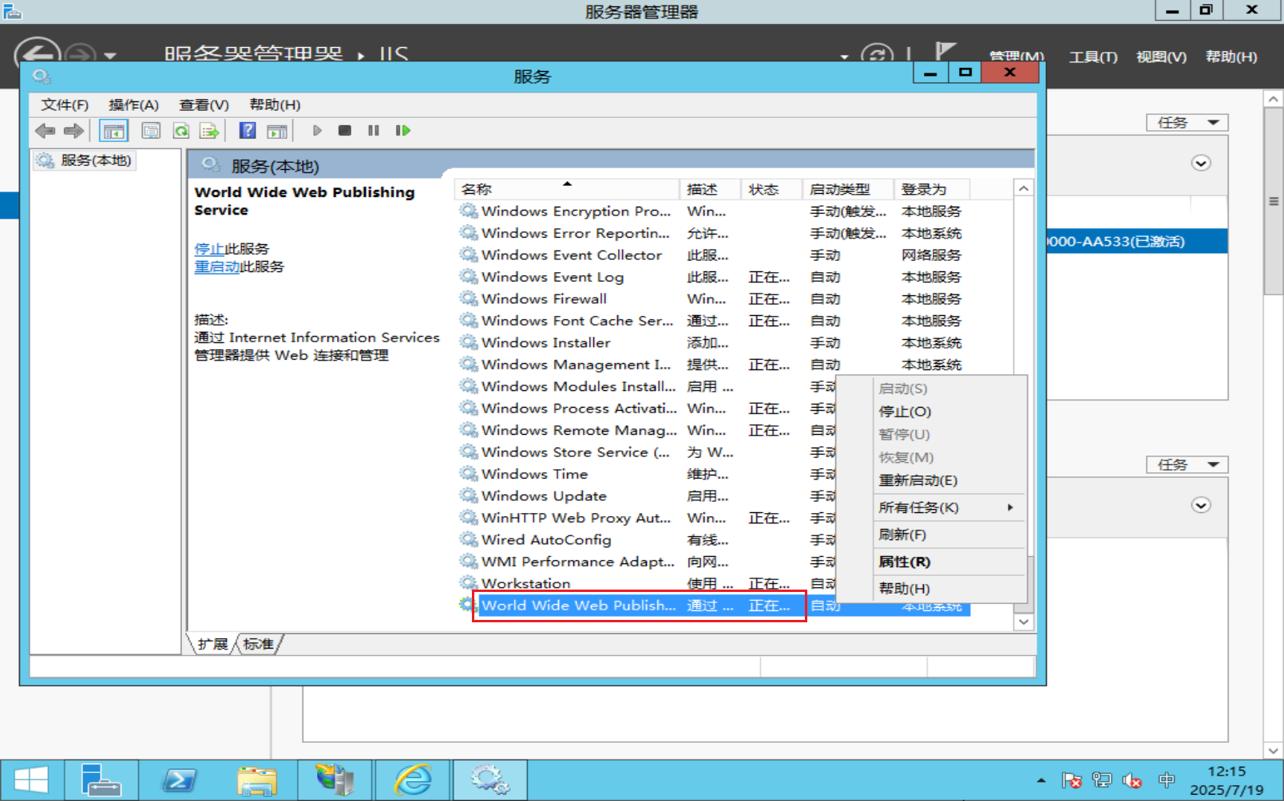Viewport: 1284px width, 801px height.
Task: Stop the service with the square stop toolbar icon
Action: [344, 130]
